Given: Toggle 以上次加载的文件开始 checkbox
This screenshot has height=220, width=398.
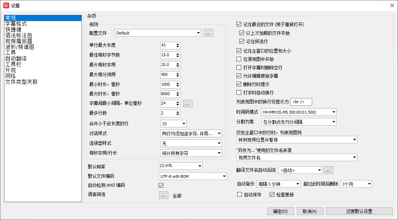Looking at the screenshot, I should coord(242,33).
